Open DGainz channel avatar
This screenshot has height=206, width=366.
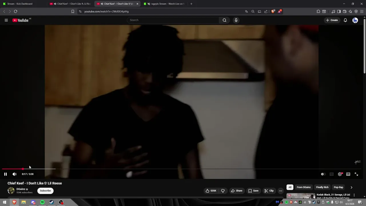click(x=11, y=191)
